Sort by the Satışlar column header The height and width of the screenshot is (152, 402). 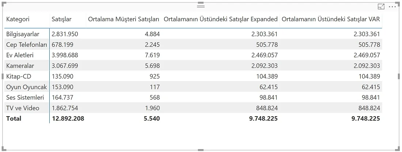(x=61, y=19)
